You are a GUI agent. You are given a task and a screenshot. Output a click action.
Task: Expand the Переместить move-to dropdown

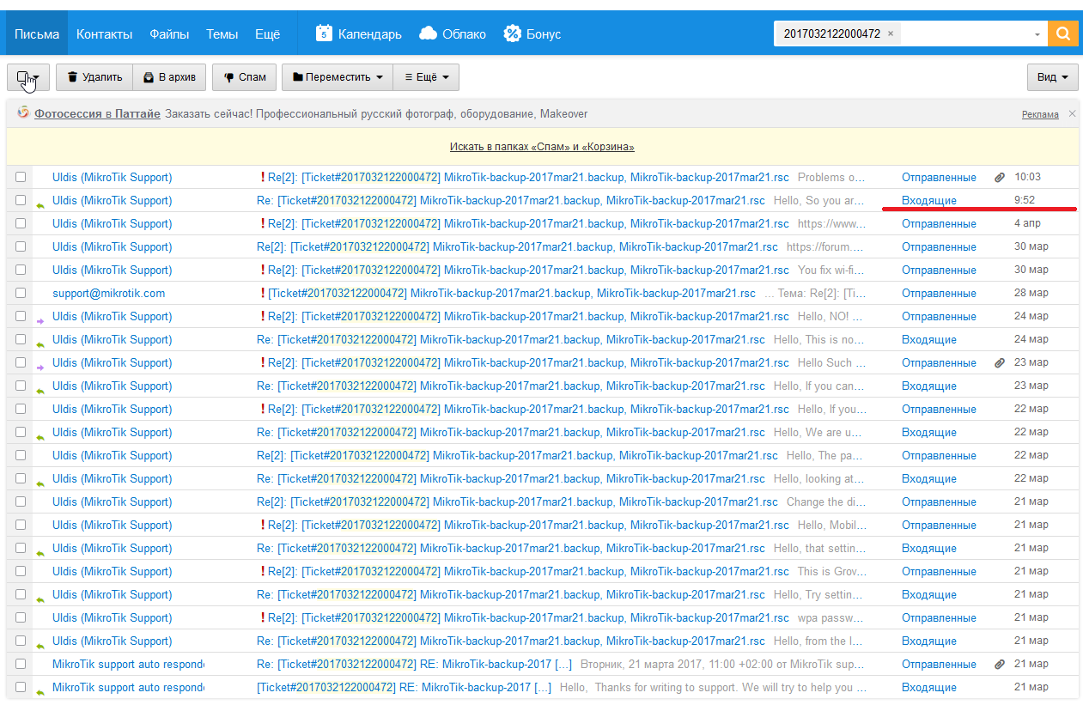pos(338,76)
